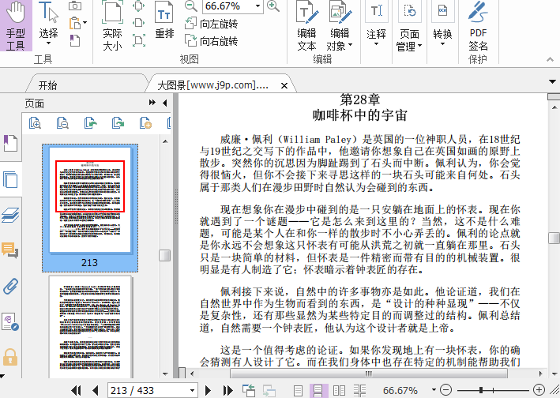This screenshot has height=398, width=560.
Task: Open the layers side panel
Action: click(x=10, y=215)
